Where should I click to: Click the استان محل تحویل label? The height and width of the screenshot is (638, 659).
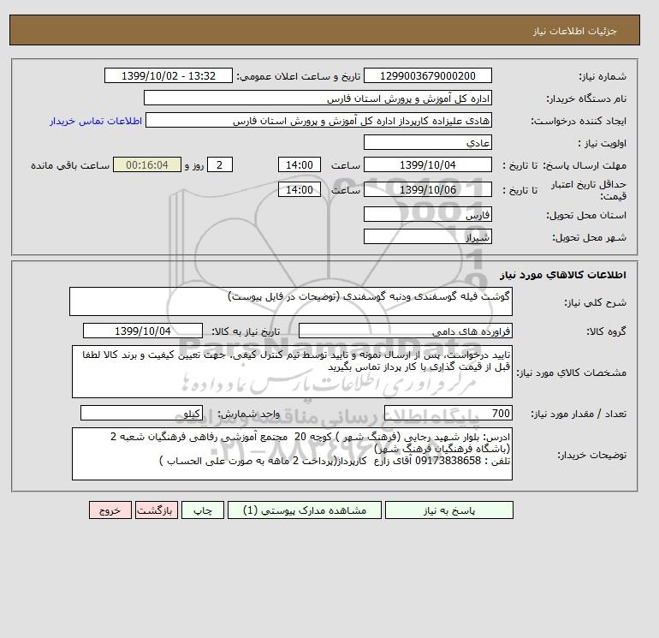tap(586, 215)
